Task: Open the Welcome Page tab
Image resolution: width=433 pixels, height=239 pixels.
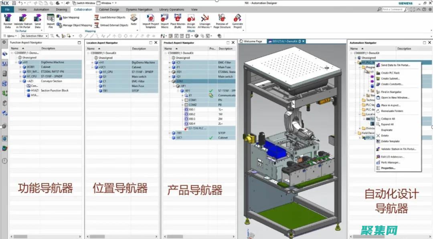Action: coord(253,41)
